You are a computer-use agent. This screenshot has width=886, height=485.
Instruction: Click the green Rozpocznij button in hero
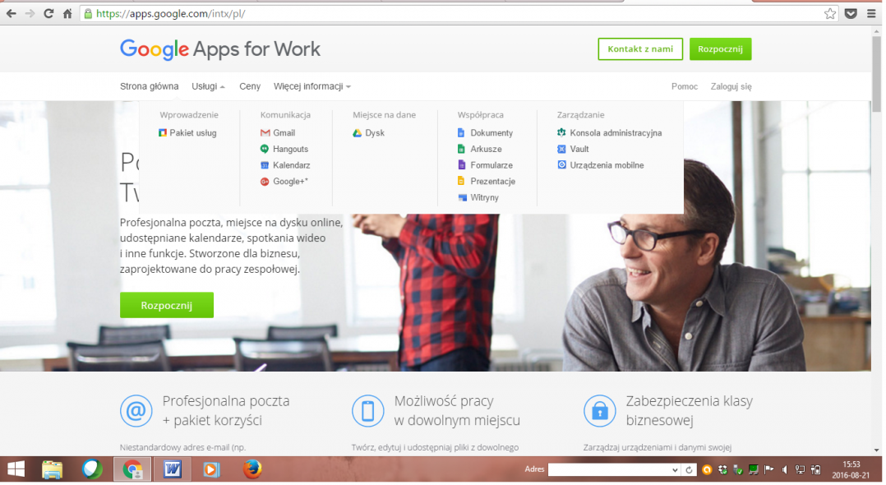pyautogui.click(x=167, y=305)
